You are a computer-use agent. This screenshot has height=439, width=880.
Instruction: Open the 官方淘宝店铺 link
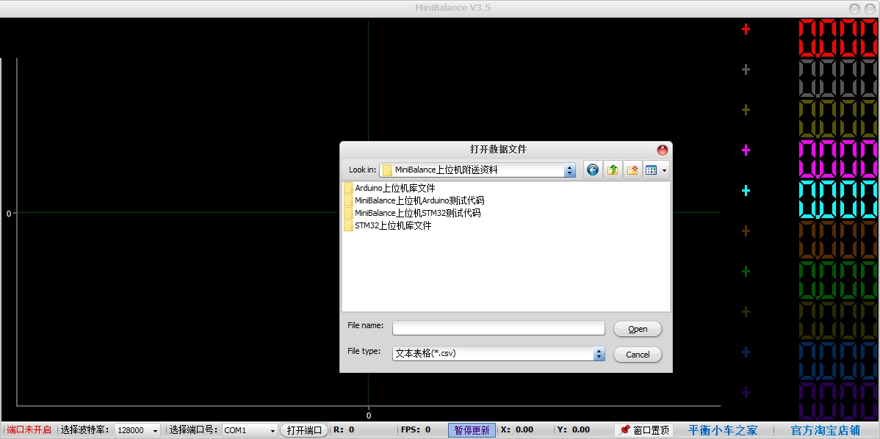pos(826,430)
